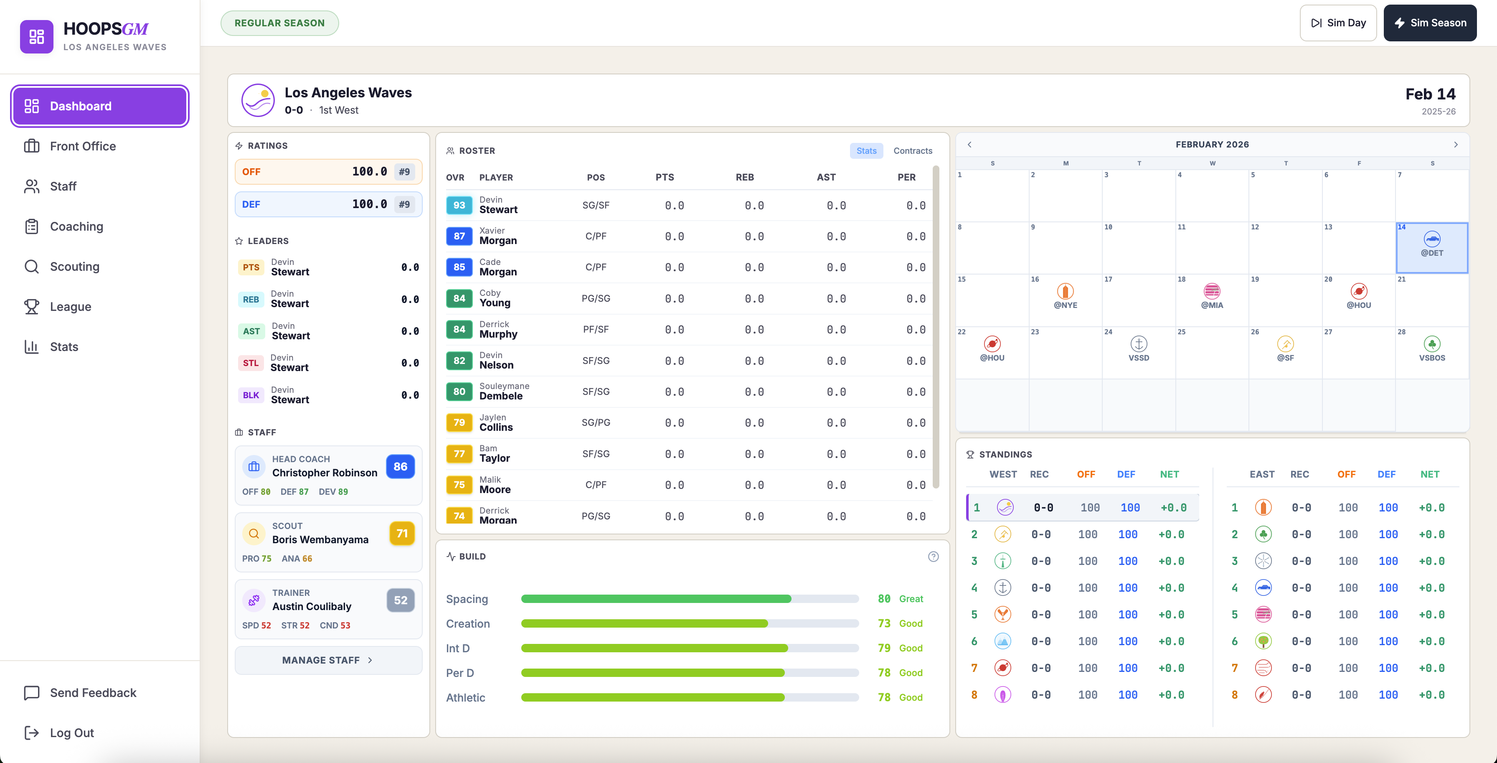1497x763 pixels.
Task: Expand Manage Staff via its chevron
Action: pyautogui.click(x=370, y=660)
